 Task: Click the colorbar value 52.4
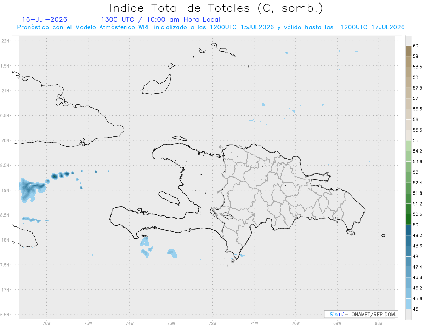click(418, 183)
